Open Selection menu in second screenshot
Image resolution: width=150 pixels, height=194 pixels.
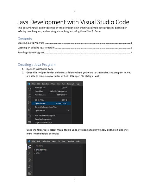point(46,141)
